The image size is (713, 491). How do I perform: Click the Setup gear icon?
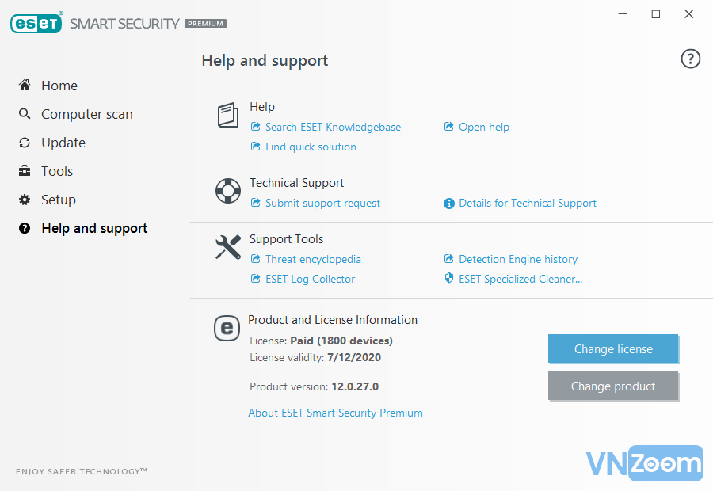25,200
